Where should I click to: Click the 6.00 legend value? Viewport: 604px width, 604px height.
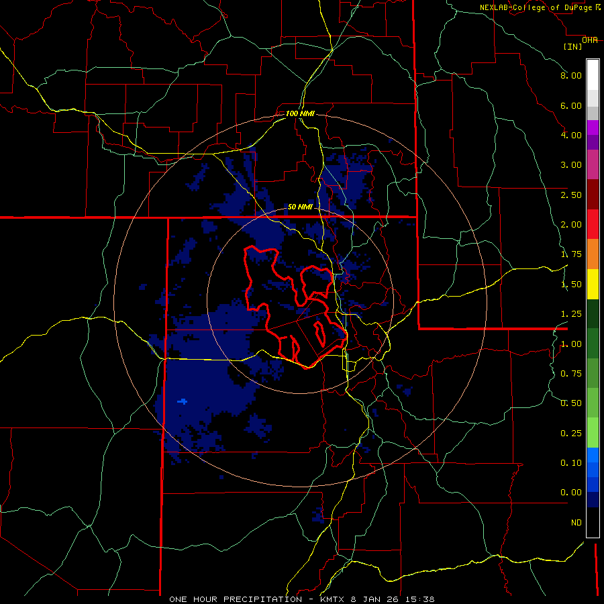click(571, 105)
